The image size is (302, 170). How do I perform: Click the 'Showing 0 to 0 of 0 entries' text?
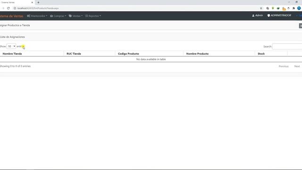[15, 66]
